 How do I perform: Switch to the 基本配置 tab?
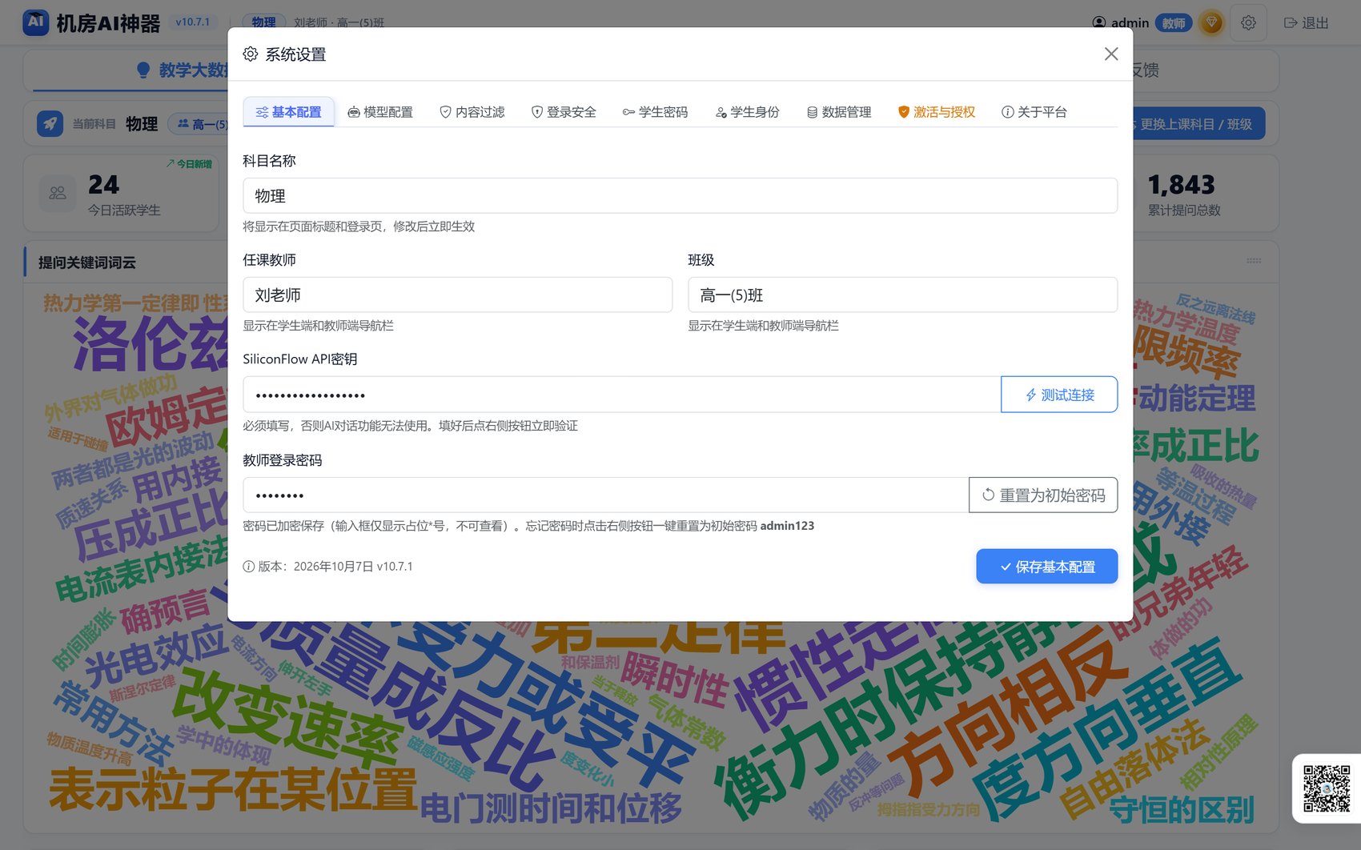pos(288,112)
